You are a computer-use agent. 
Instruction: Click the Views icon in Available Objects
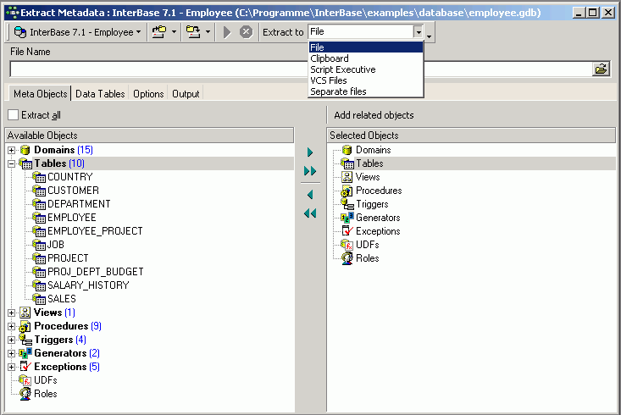coord(25,313)
